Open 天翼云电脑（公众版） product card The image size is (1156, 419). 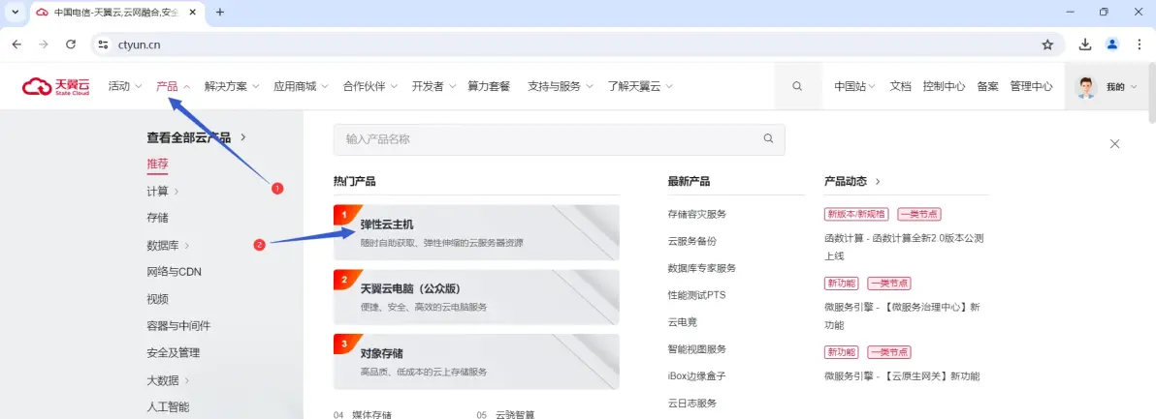476,297
